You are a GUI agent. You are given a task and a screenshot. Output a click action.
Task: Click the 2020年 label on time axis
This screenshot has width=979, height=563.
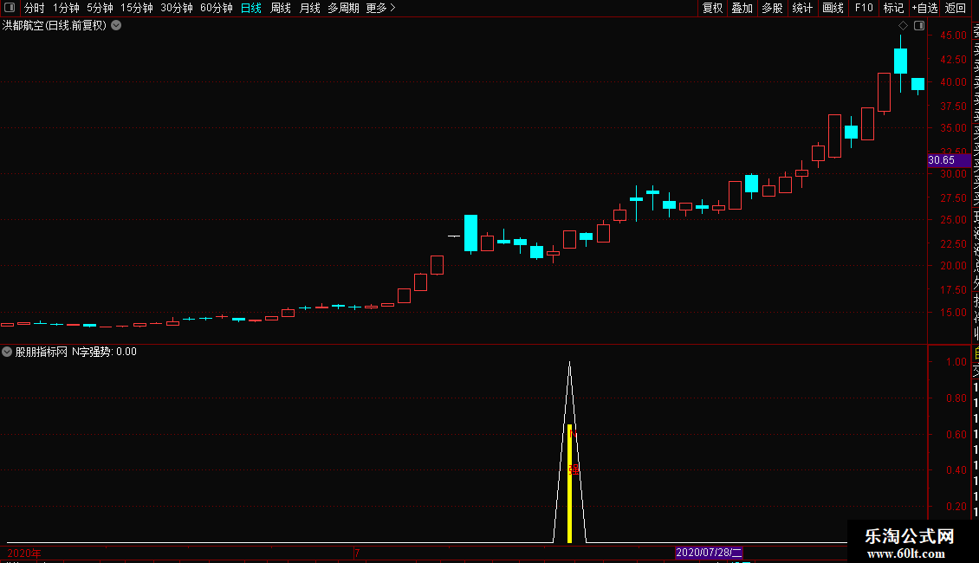click(x=23, y=553)
